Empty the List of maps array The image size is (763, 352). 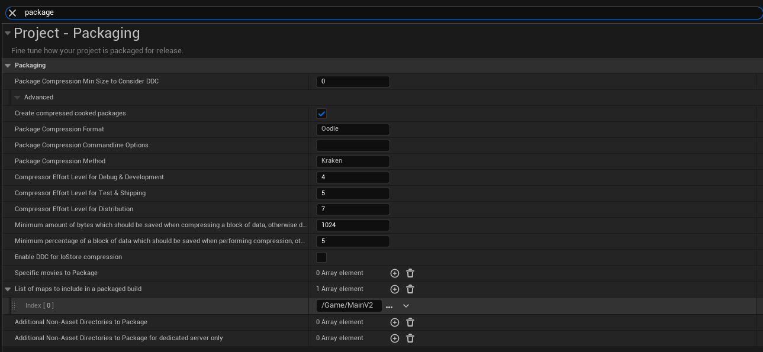tap(410, 289)
